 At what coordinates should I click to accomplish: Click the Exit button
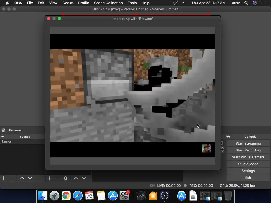coord(248,178)
